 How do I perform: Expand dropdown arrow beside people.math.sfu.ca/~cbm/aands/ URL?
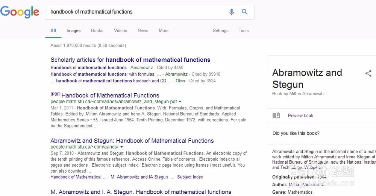tap(121, 147)
